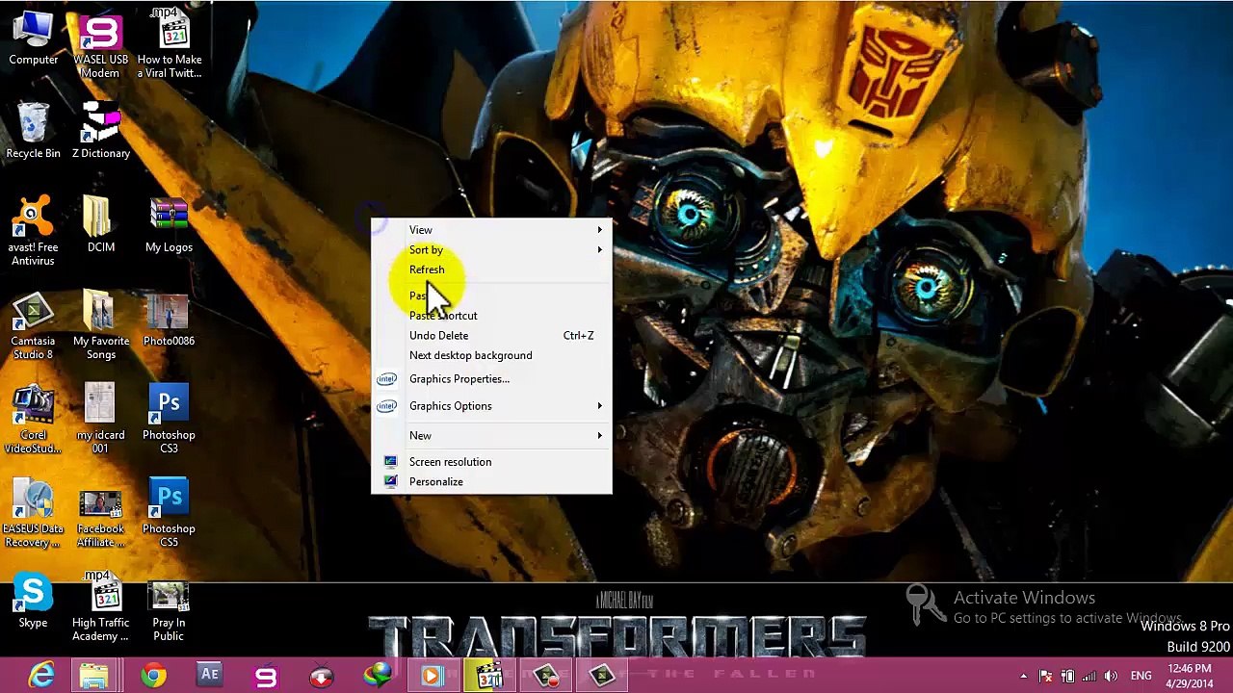The image size is (1233, 693).
Task: Open the volume control in system tray
Action: tap(1111, 676)
